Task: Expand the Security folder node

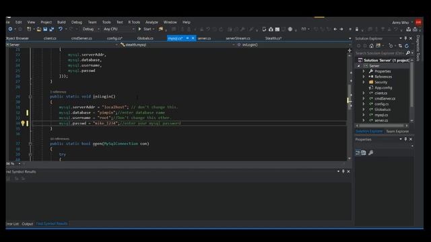Action: (x=364, y=82)
